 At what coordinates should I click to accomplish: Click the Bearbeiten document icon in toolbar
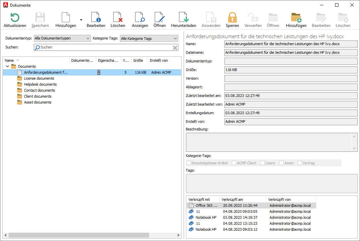pyautogui.click(x=96, y=18)
